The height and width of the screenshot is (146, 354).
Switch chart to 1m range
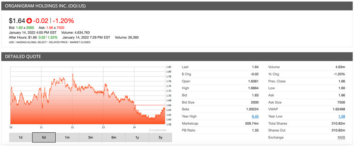click(x=67, y=137)
